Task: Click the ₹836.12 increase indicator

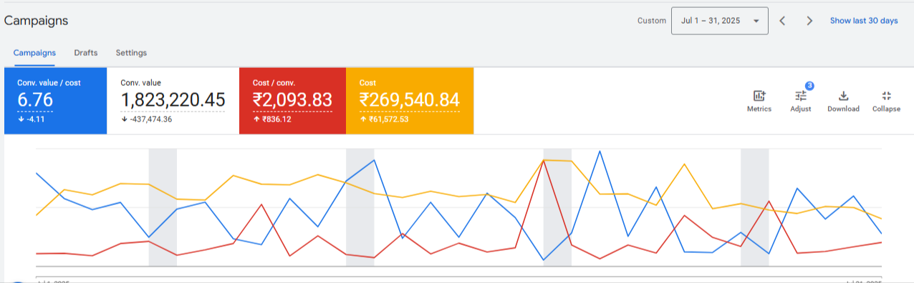Action: click(x=271, y=119)
